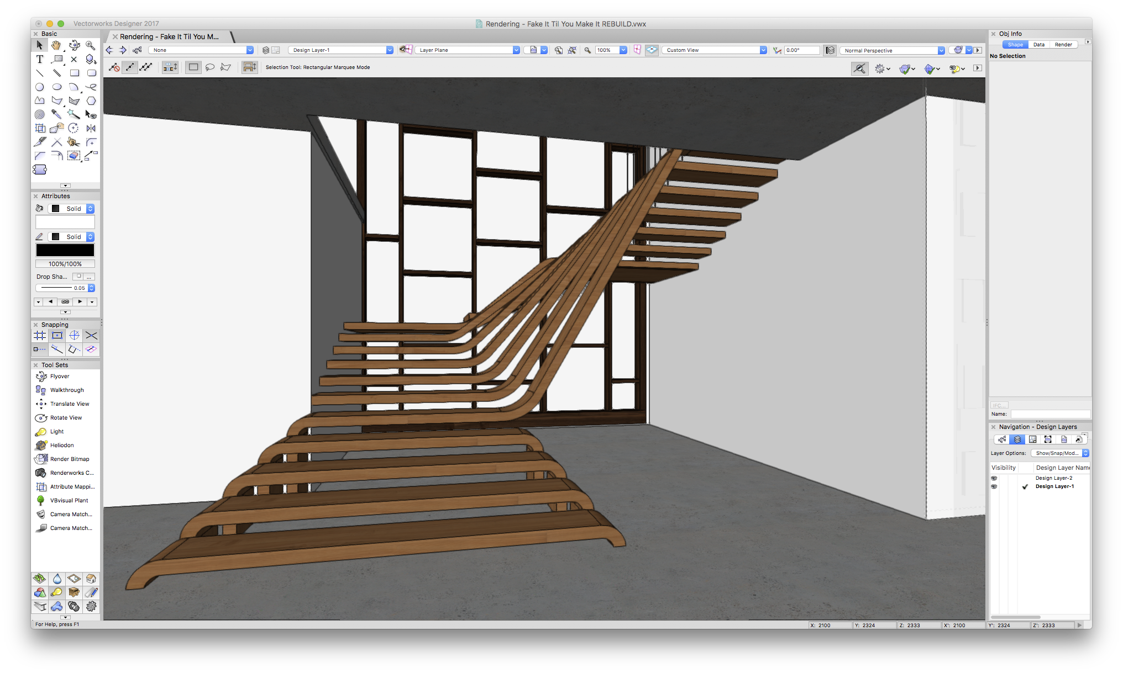This screenshot has width=1123, height=673.
Task: Switch to the Render tab in Obj Info
Action: [1063, 45]
